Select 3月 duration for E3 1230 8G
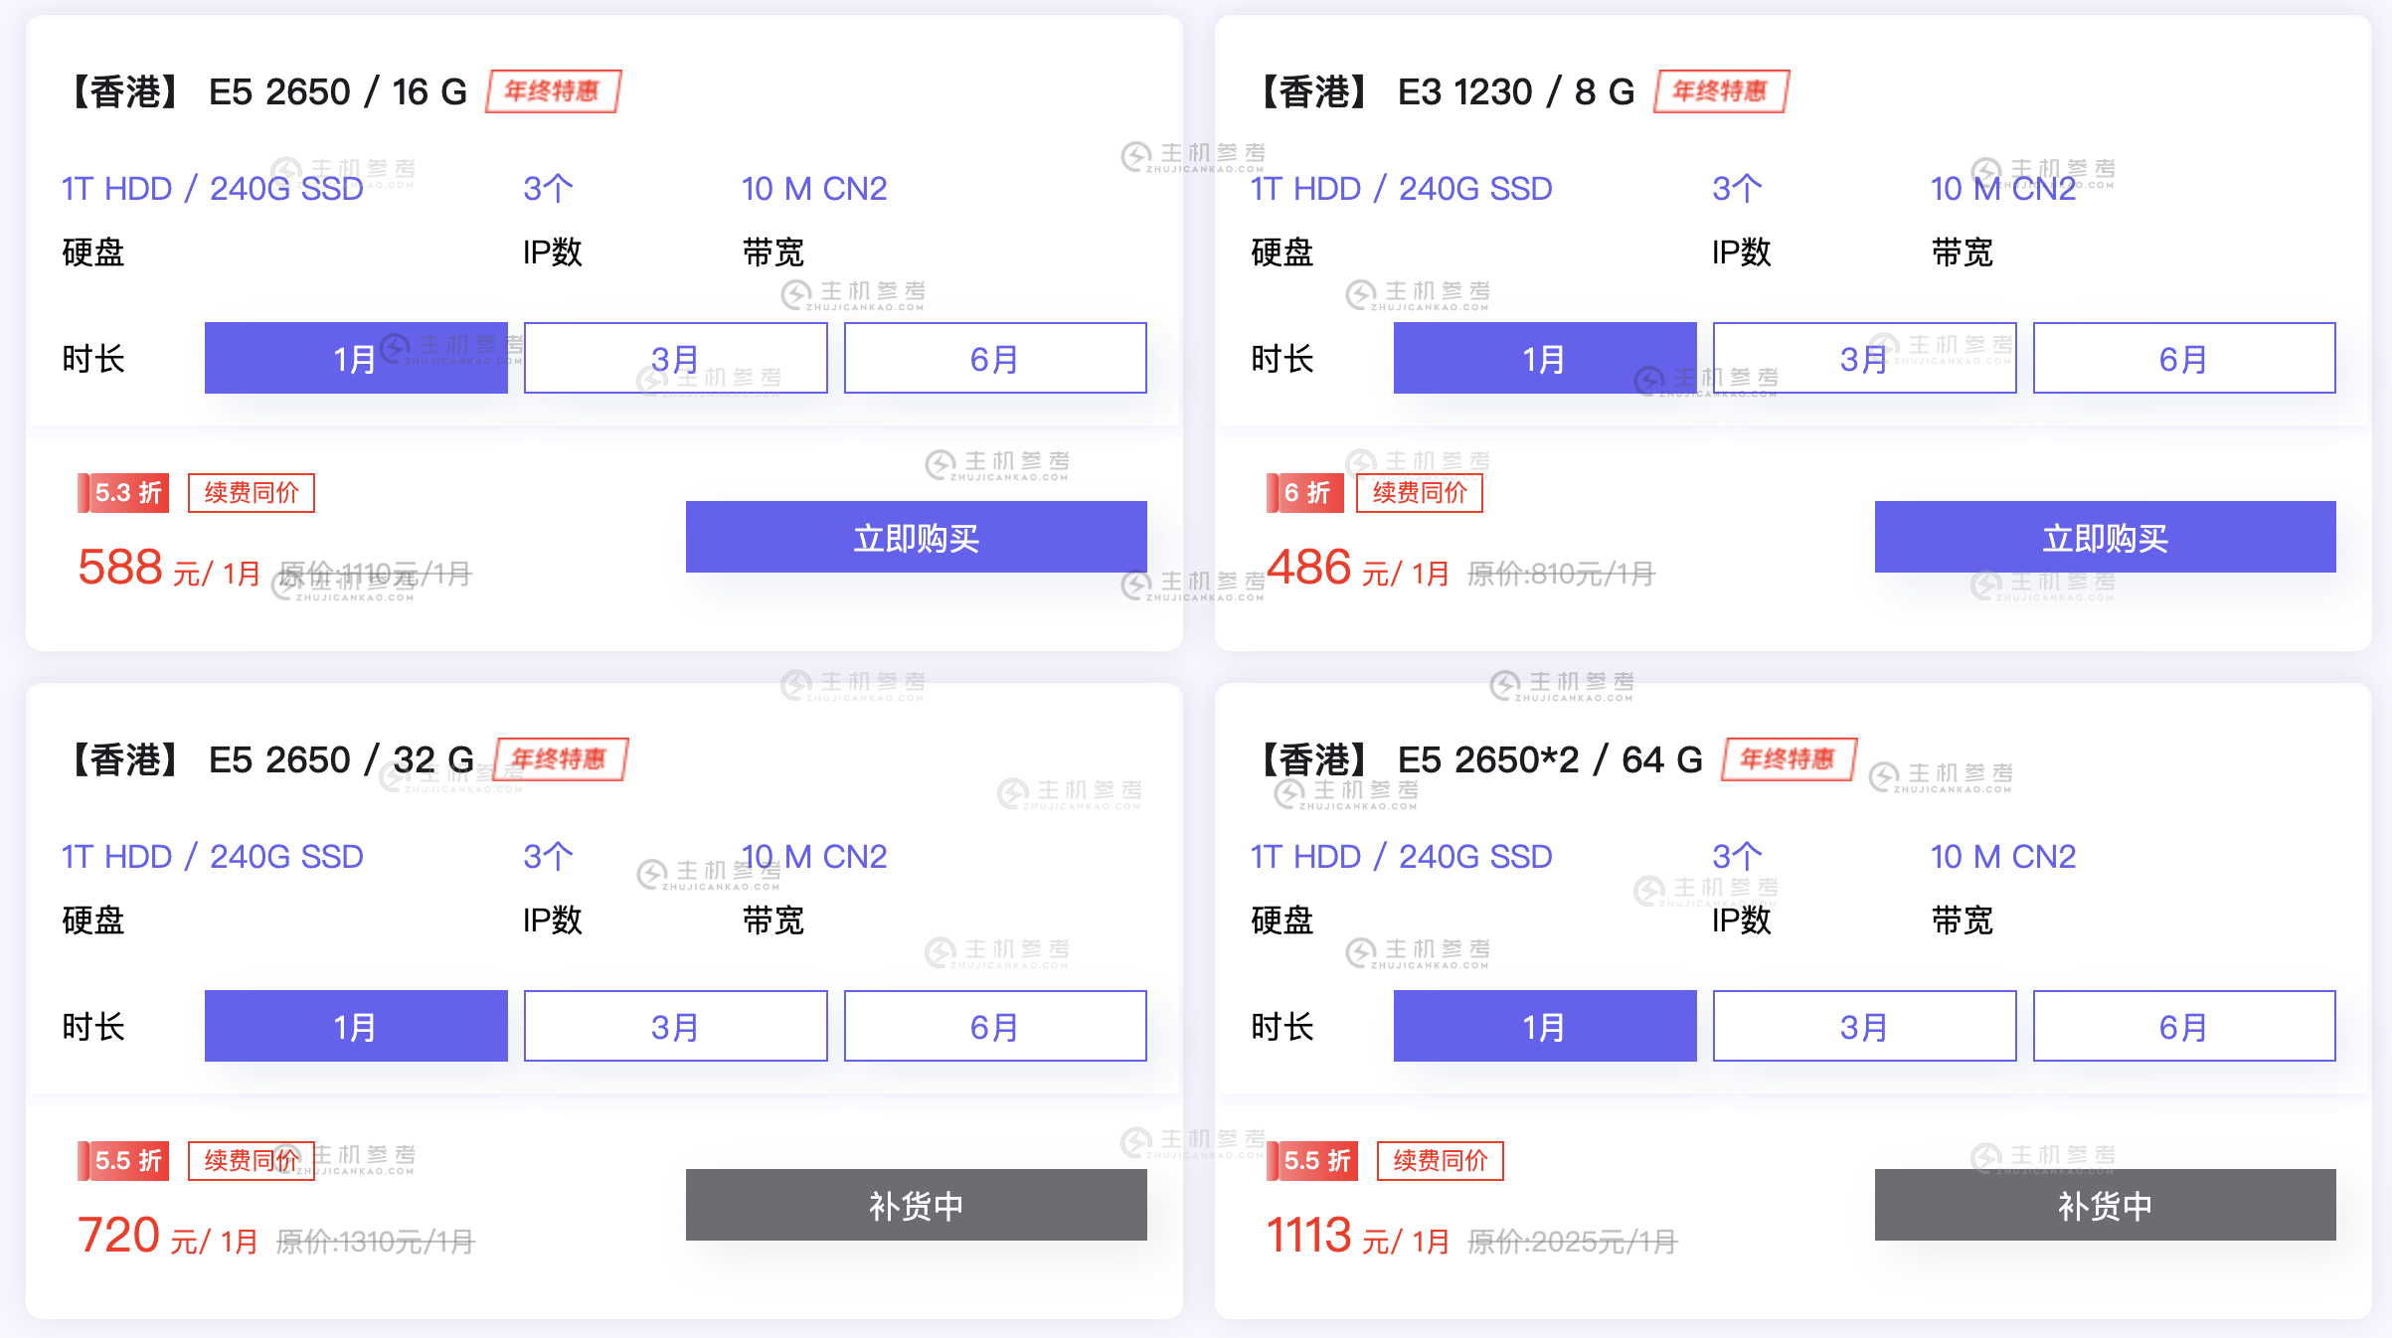The height and width of the screenshot is (1338, 2392). (1864, 358)
